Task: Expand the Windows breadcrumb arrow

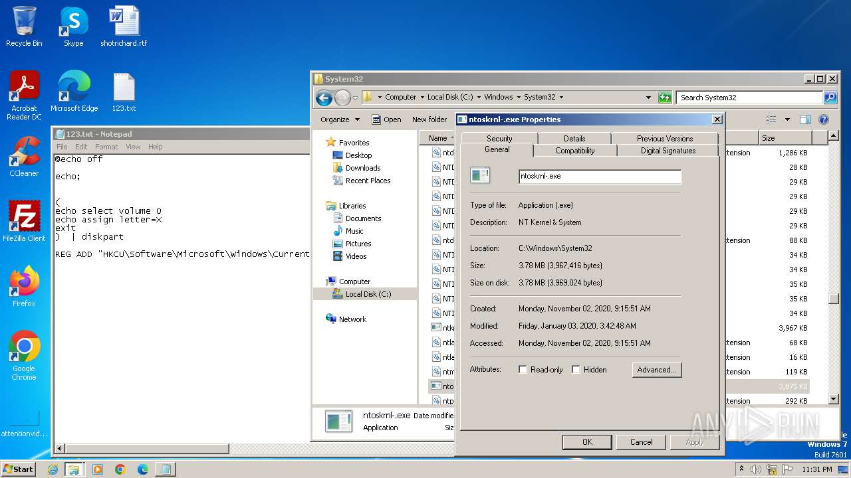Action: (519, 97)
